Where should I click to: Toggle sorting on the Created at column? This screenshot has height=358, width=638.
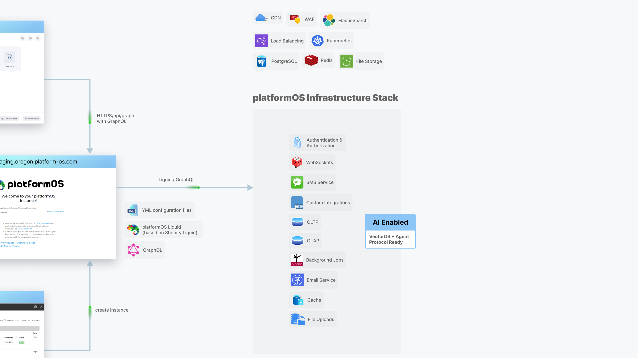click(16, 337)
